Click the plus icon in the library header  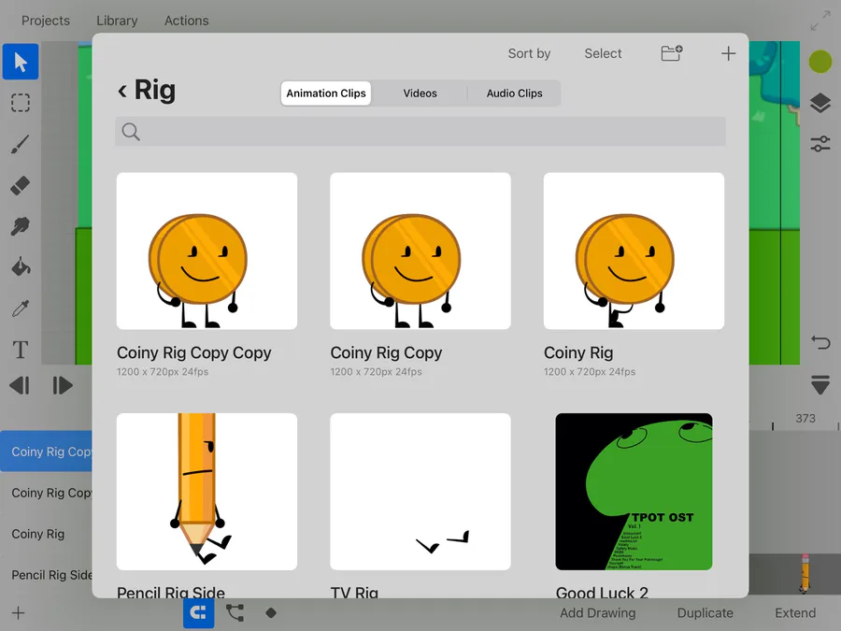(x=728, y=53)
